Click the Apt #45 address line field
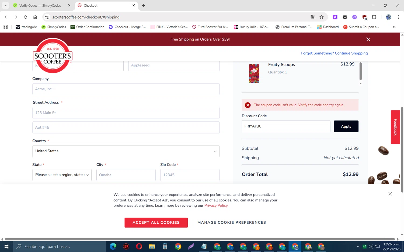 click(126, 127)
